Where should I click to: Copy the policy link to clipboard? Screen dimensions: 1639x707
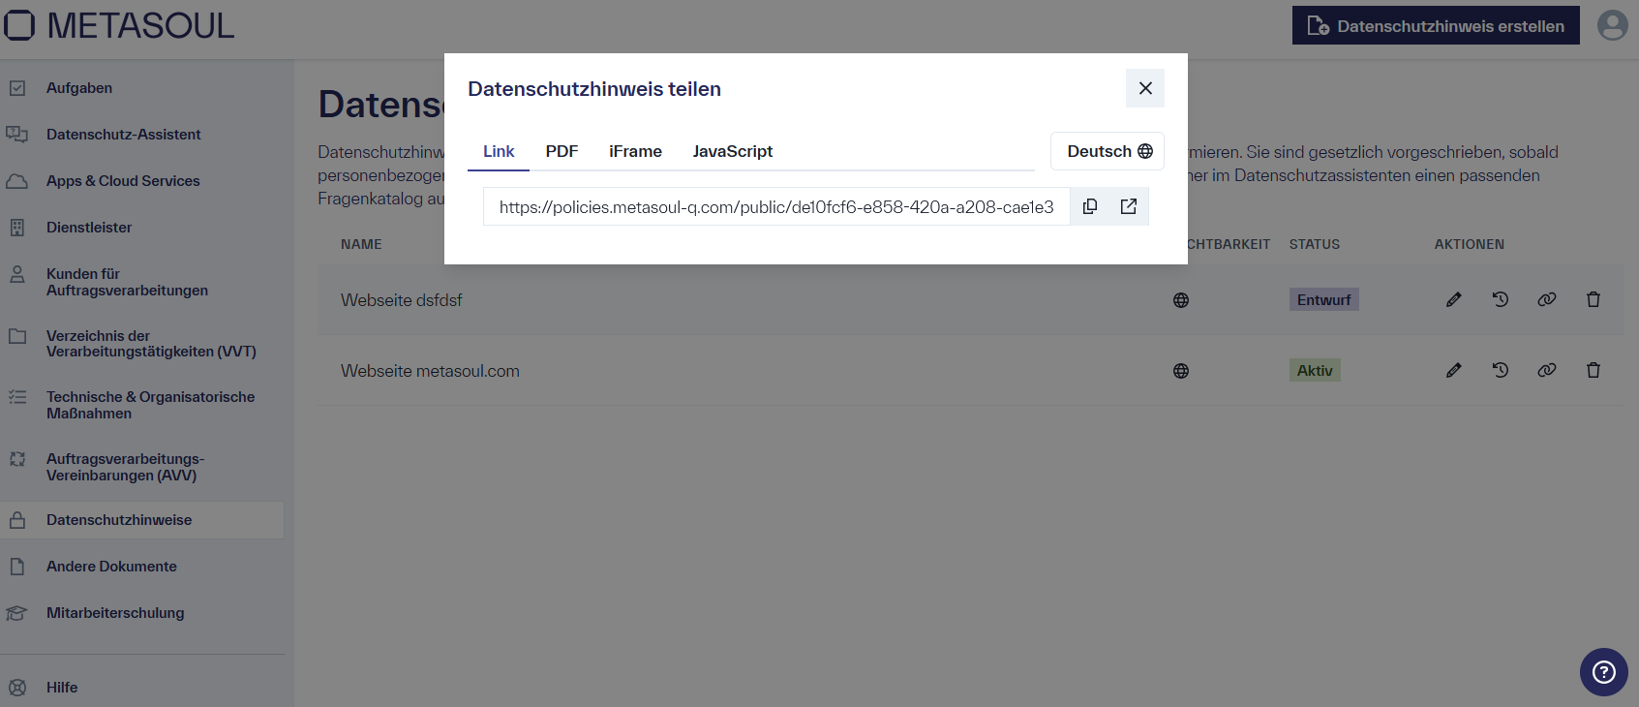tap(1090, 206)
